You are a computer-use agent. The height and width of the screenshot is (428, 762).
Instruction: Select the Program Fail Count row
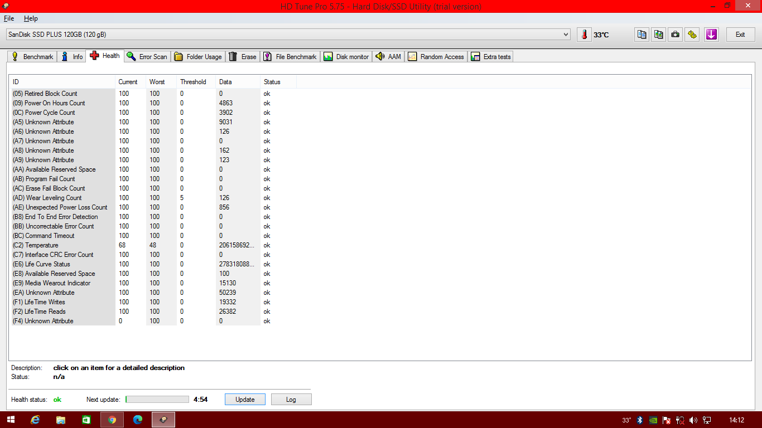pyautogui.click(x=153, y=179)
